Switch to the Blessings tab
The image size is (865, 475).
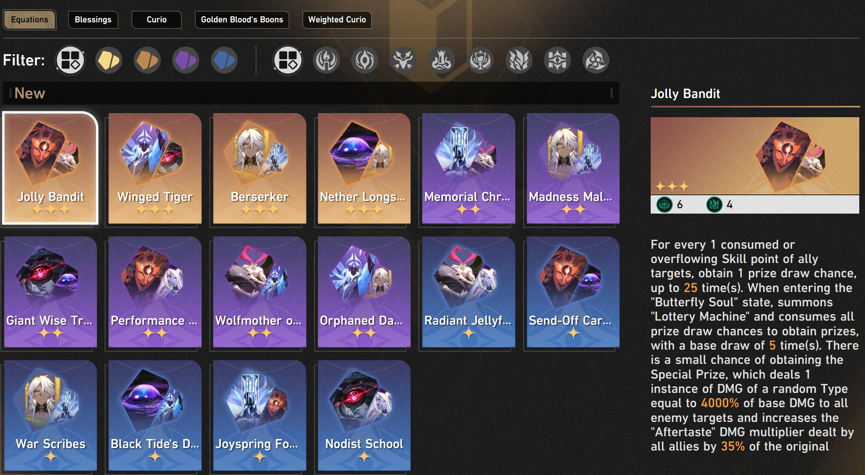pyautogui.click(x=93, y=20)
